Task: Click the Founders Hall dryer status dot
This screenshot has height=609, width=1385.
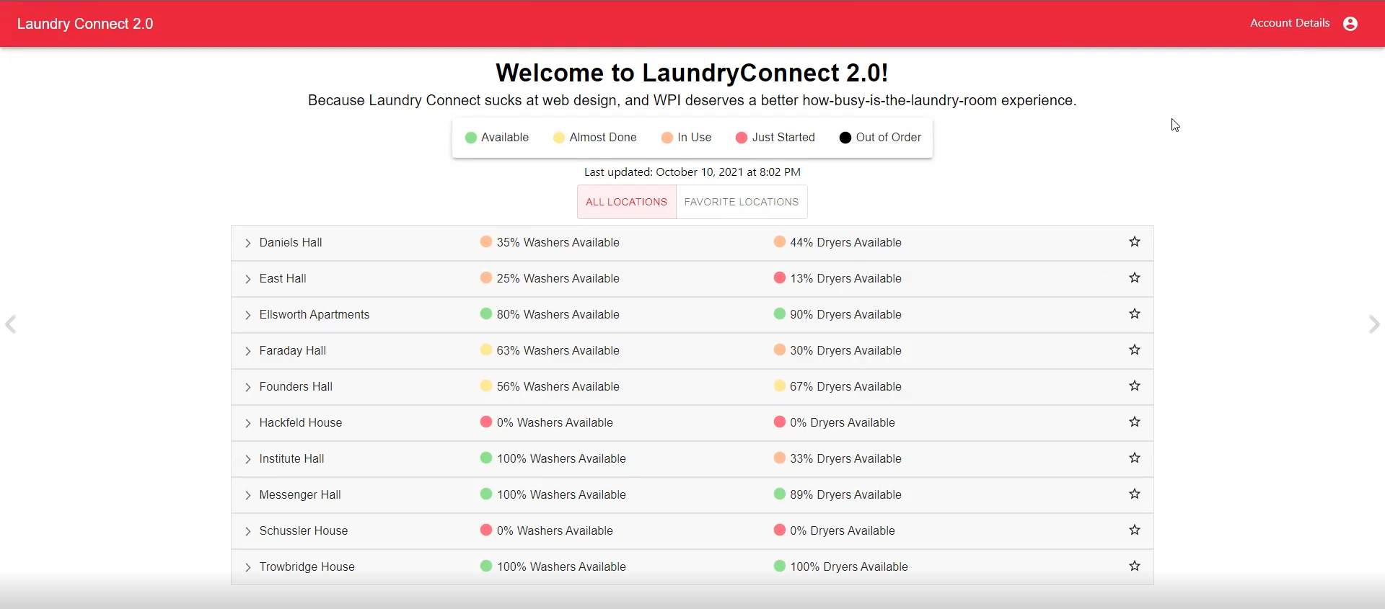Action: click(780, 386)
